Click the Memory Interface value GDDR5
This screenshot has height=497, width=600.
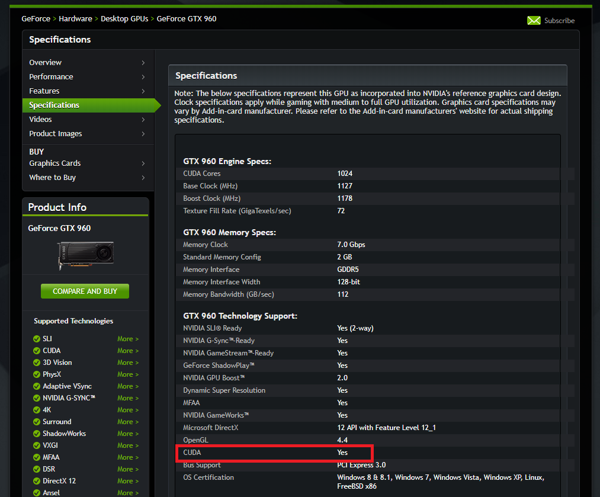click(348, 270)
